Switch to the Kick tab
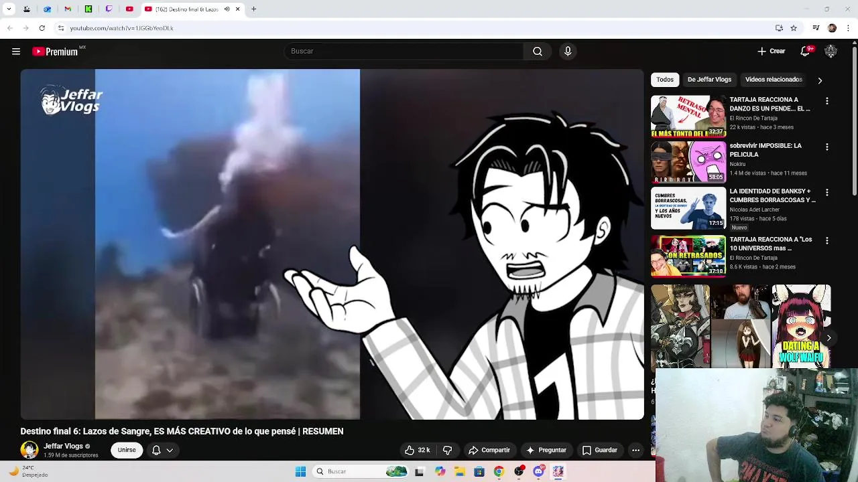858x482 pixels. (x=88, y=9)
